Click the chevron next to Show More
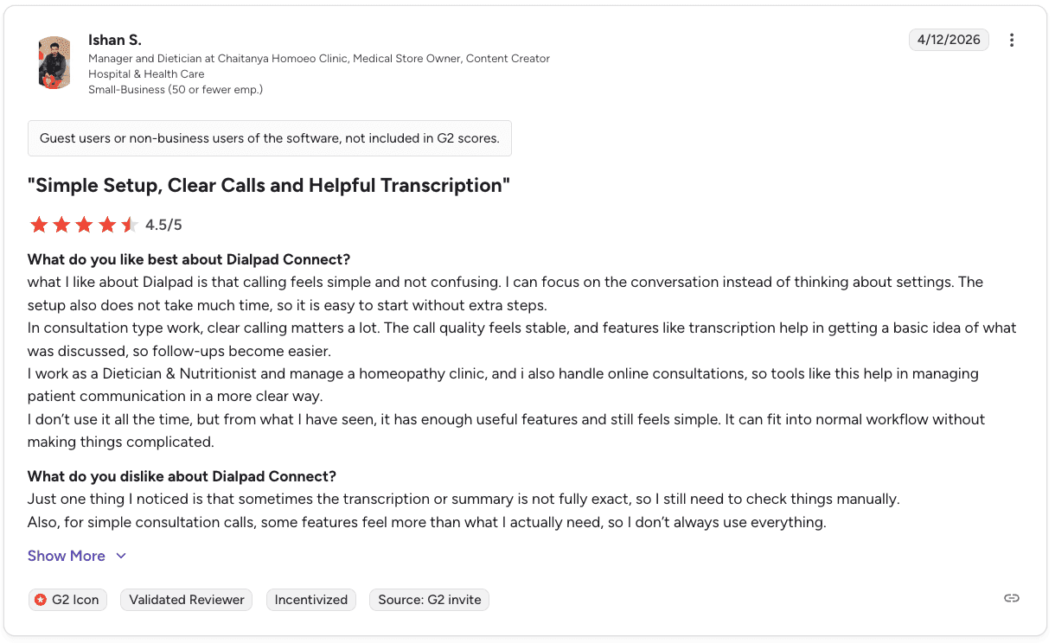Viewport: 1055px width, 643px height. coord(121,556)
